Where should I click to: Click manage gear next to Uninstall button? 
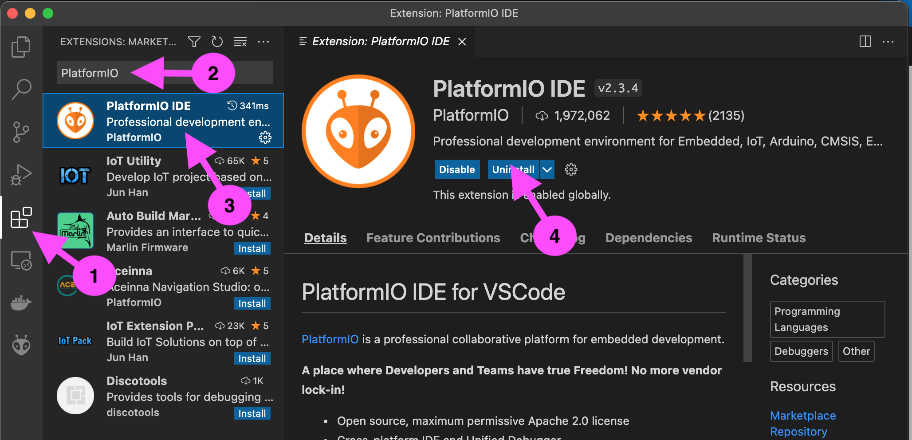(571, 169)
